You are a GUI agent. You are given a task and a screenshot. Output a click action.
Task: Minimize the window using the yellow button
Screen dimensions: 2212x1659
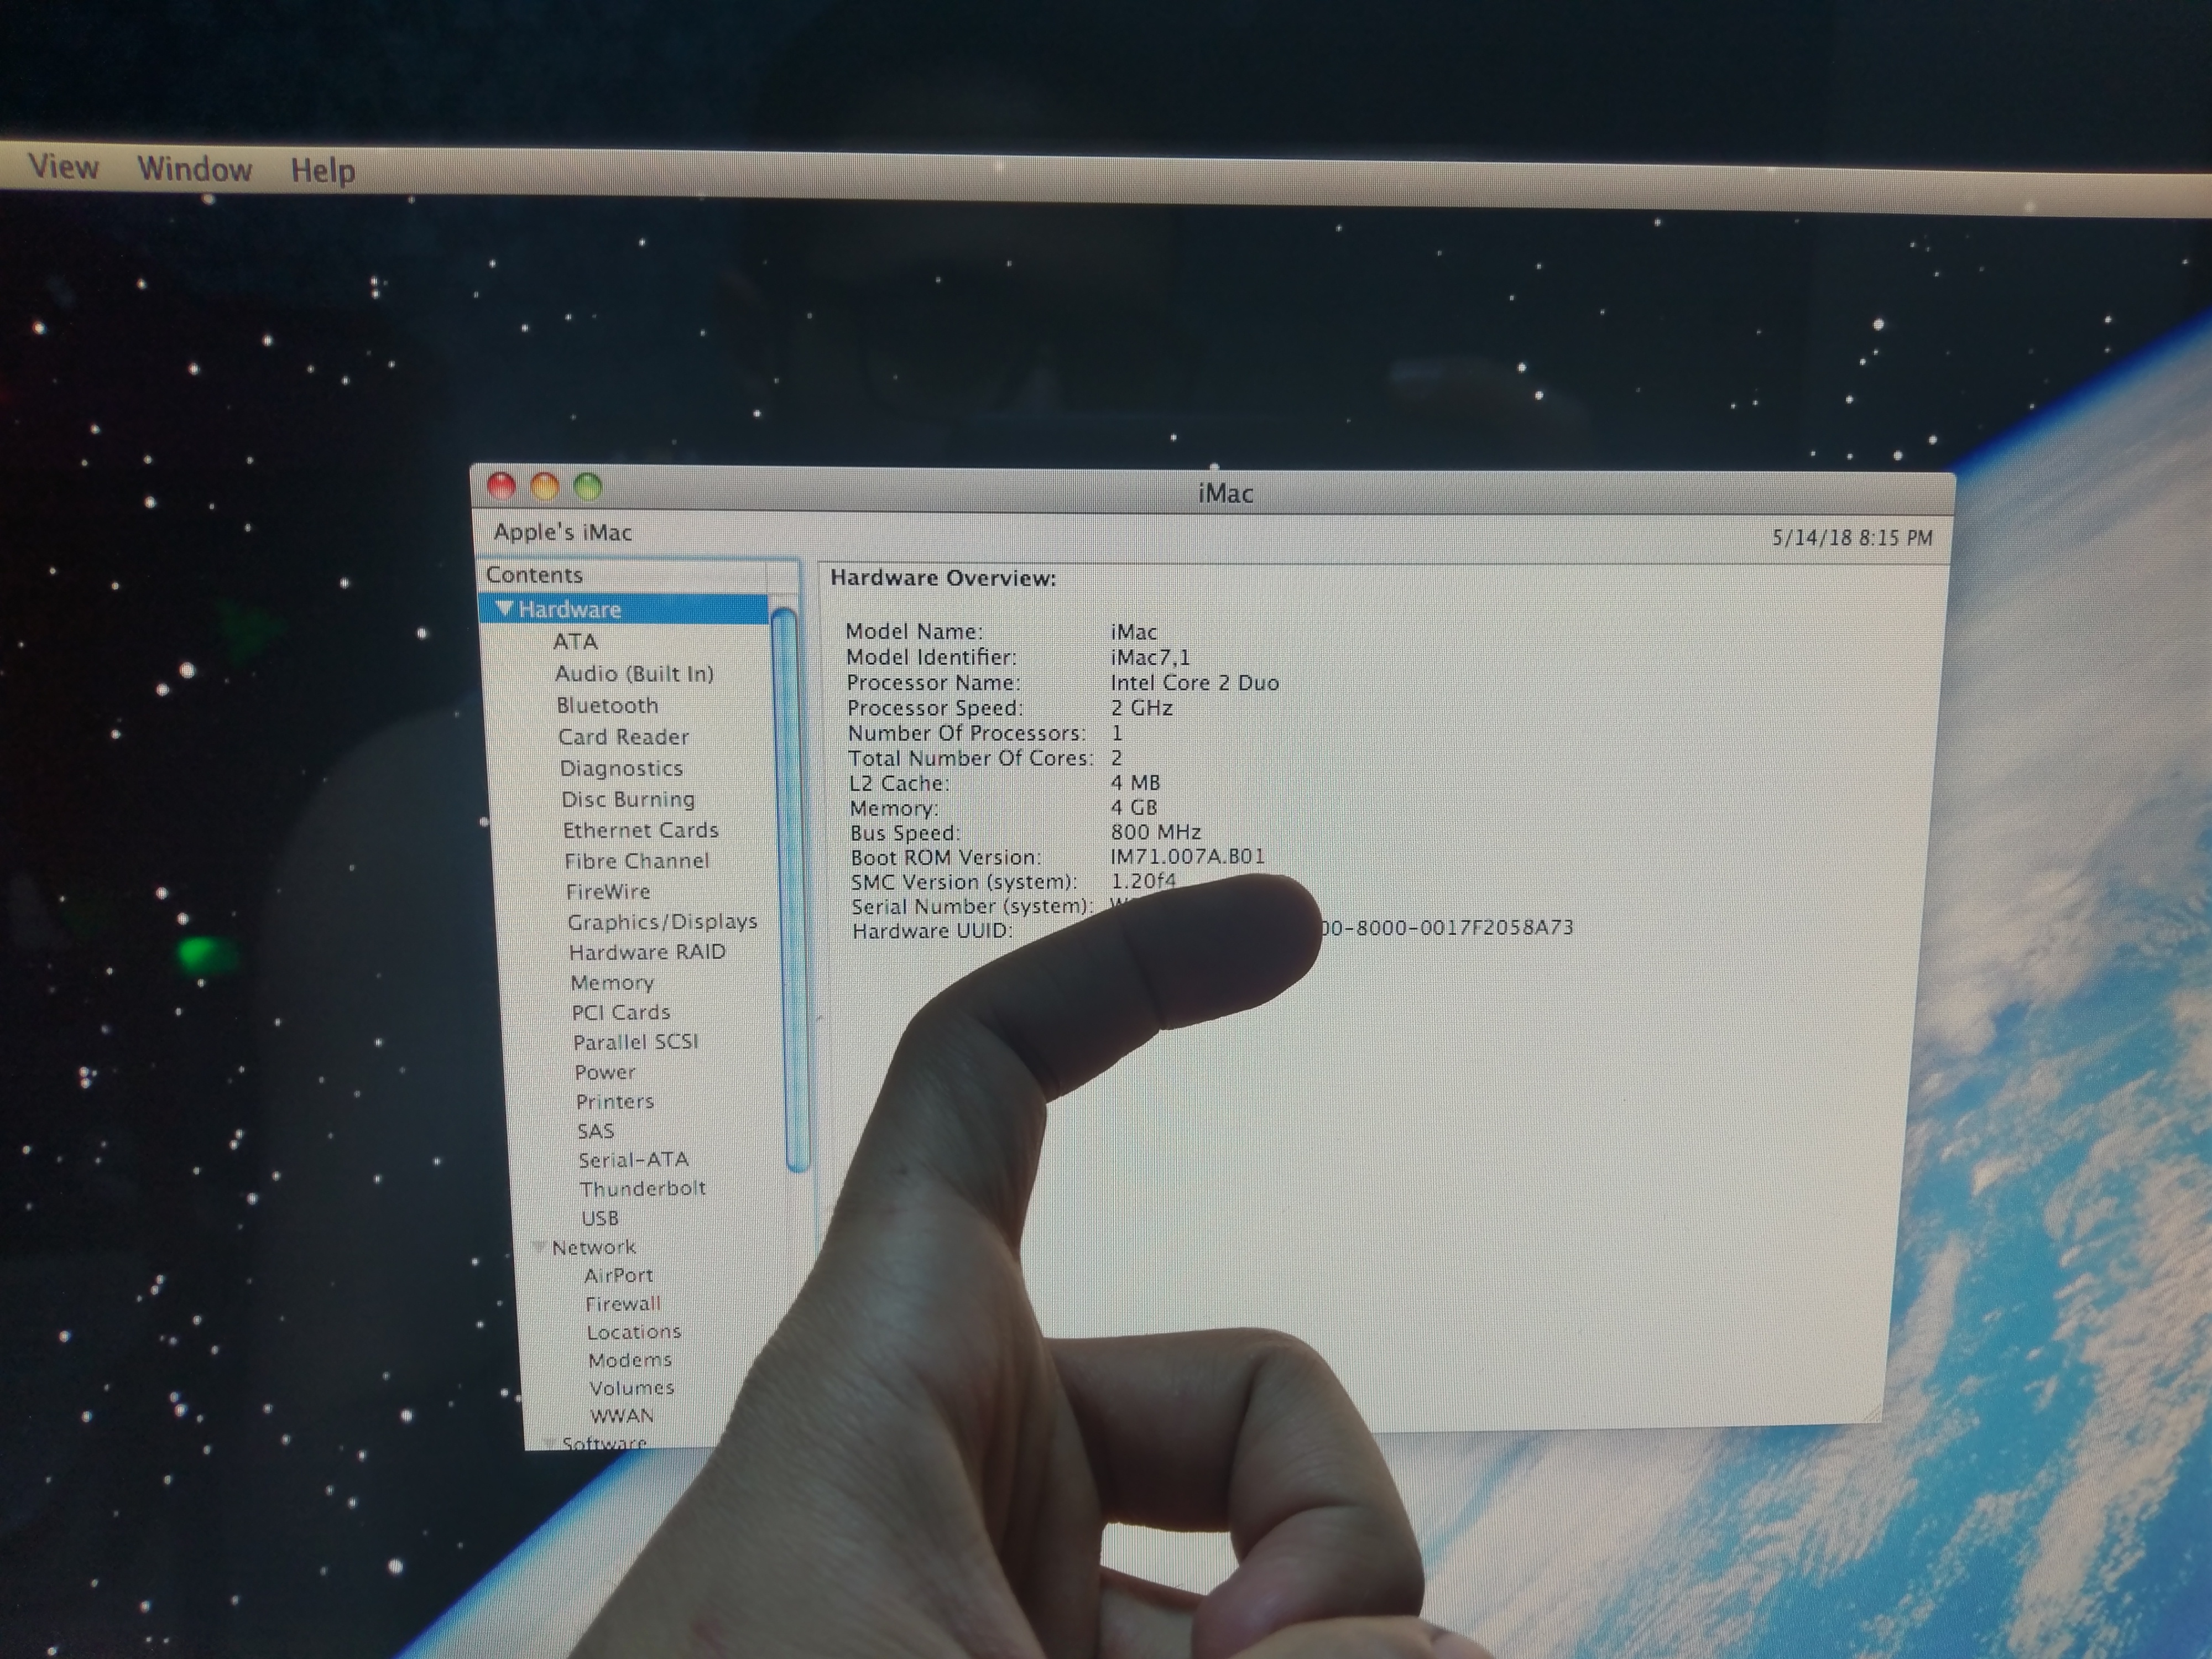pos(544,486)
